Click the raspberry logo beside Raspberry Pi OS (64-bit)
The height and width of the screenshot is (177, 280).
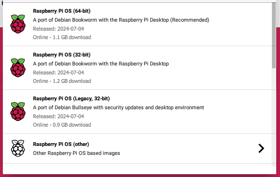pos(18,24)
